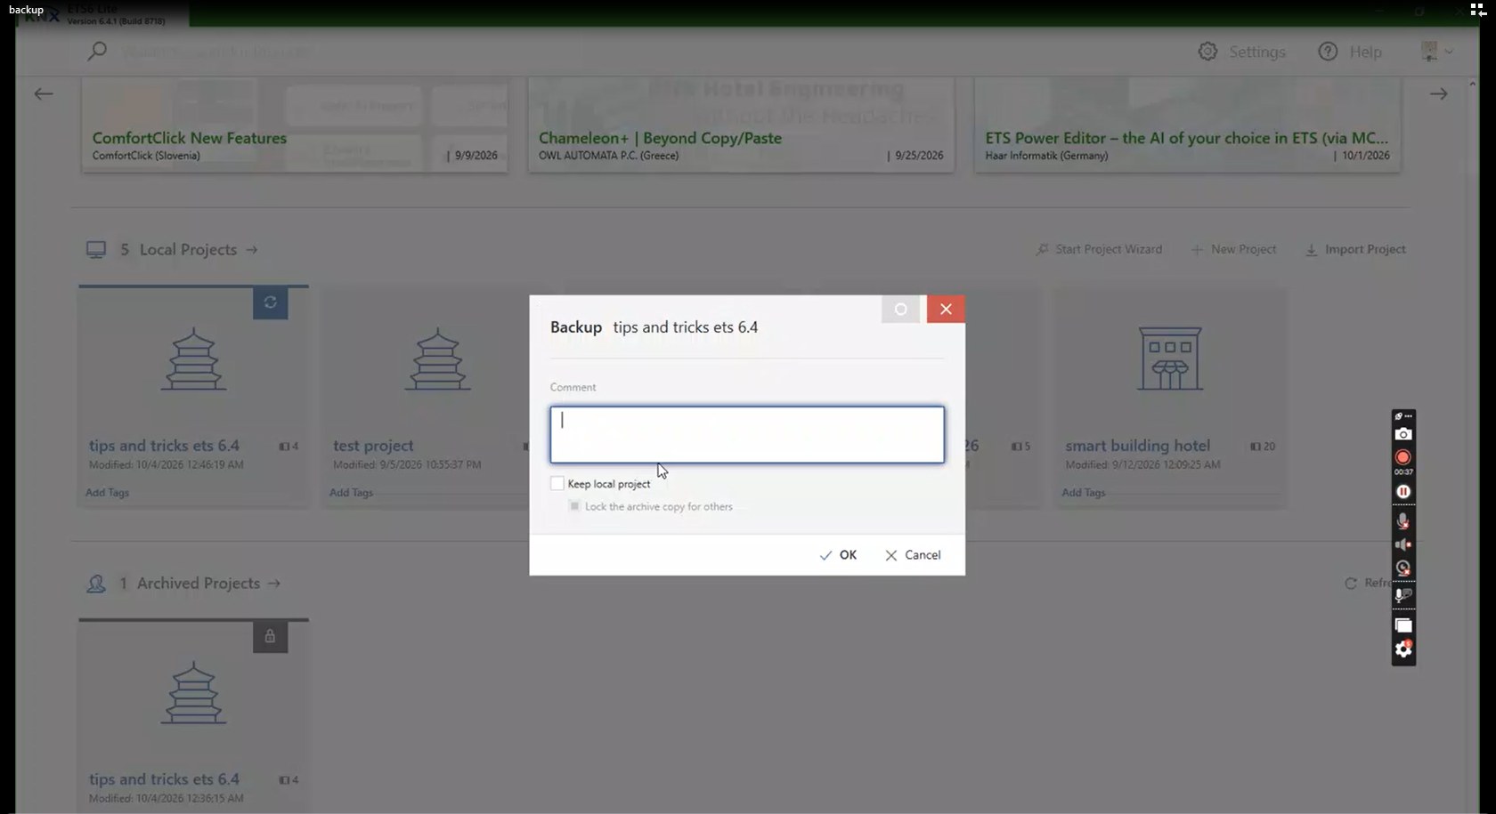Screen dimensions: 1496x814
Task: Click Refresh in Archived Projects section
Action: point(1368,583)
